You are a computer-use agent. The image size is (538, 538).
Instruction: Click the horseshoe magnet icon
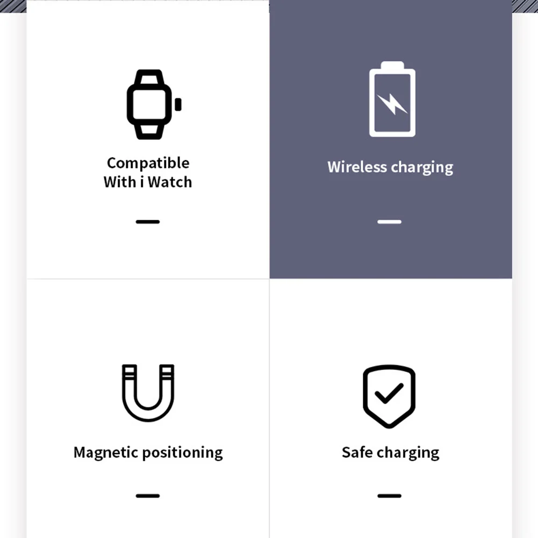(148, 392)
